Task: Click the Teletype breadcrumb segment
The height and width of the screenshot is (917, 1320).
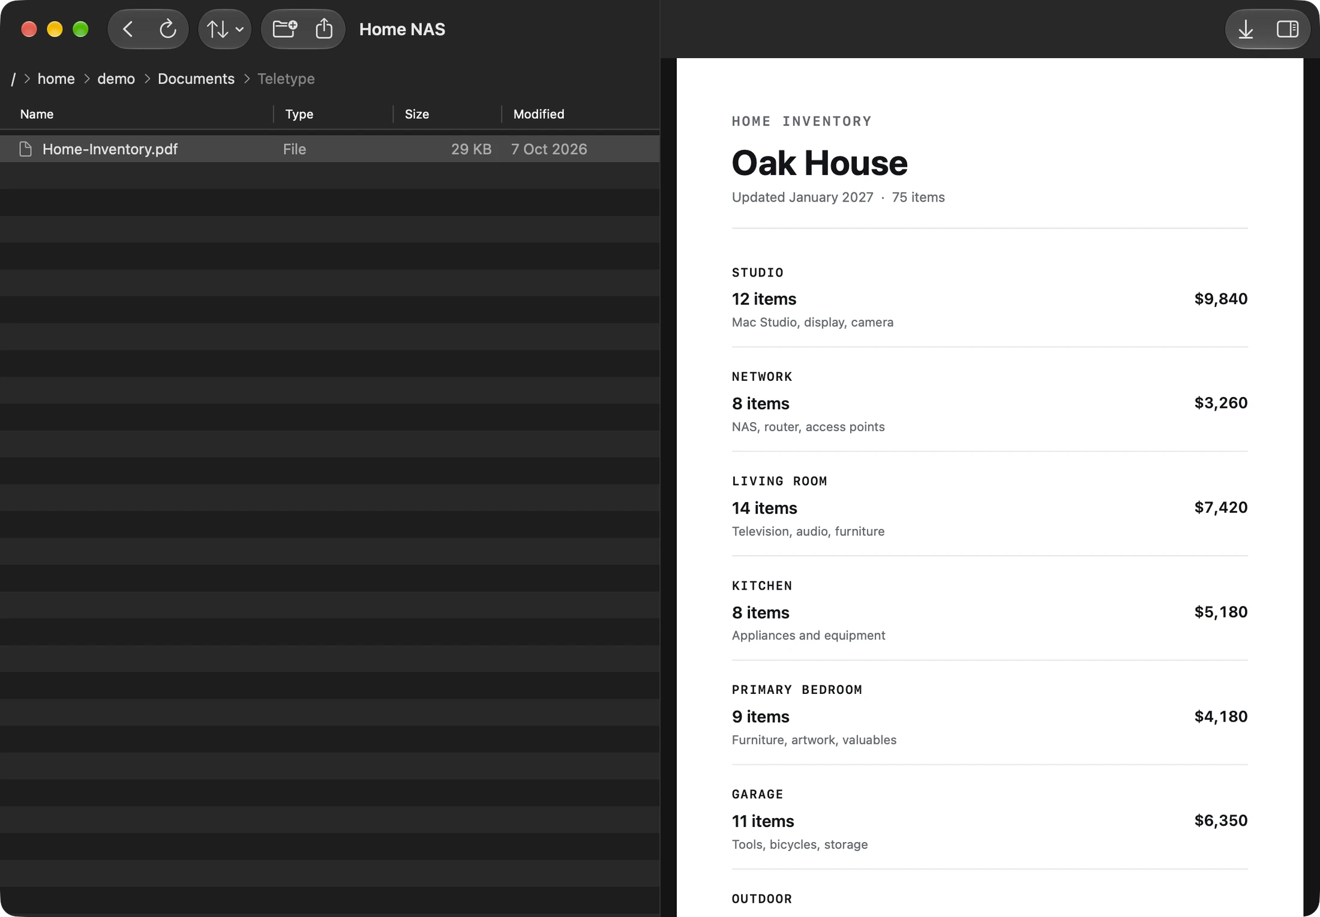Action: tap(286, 79)
